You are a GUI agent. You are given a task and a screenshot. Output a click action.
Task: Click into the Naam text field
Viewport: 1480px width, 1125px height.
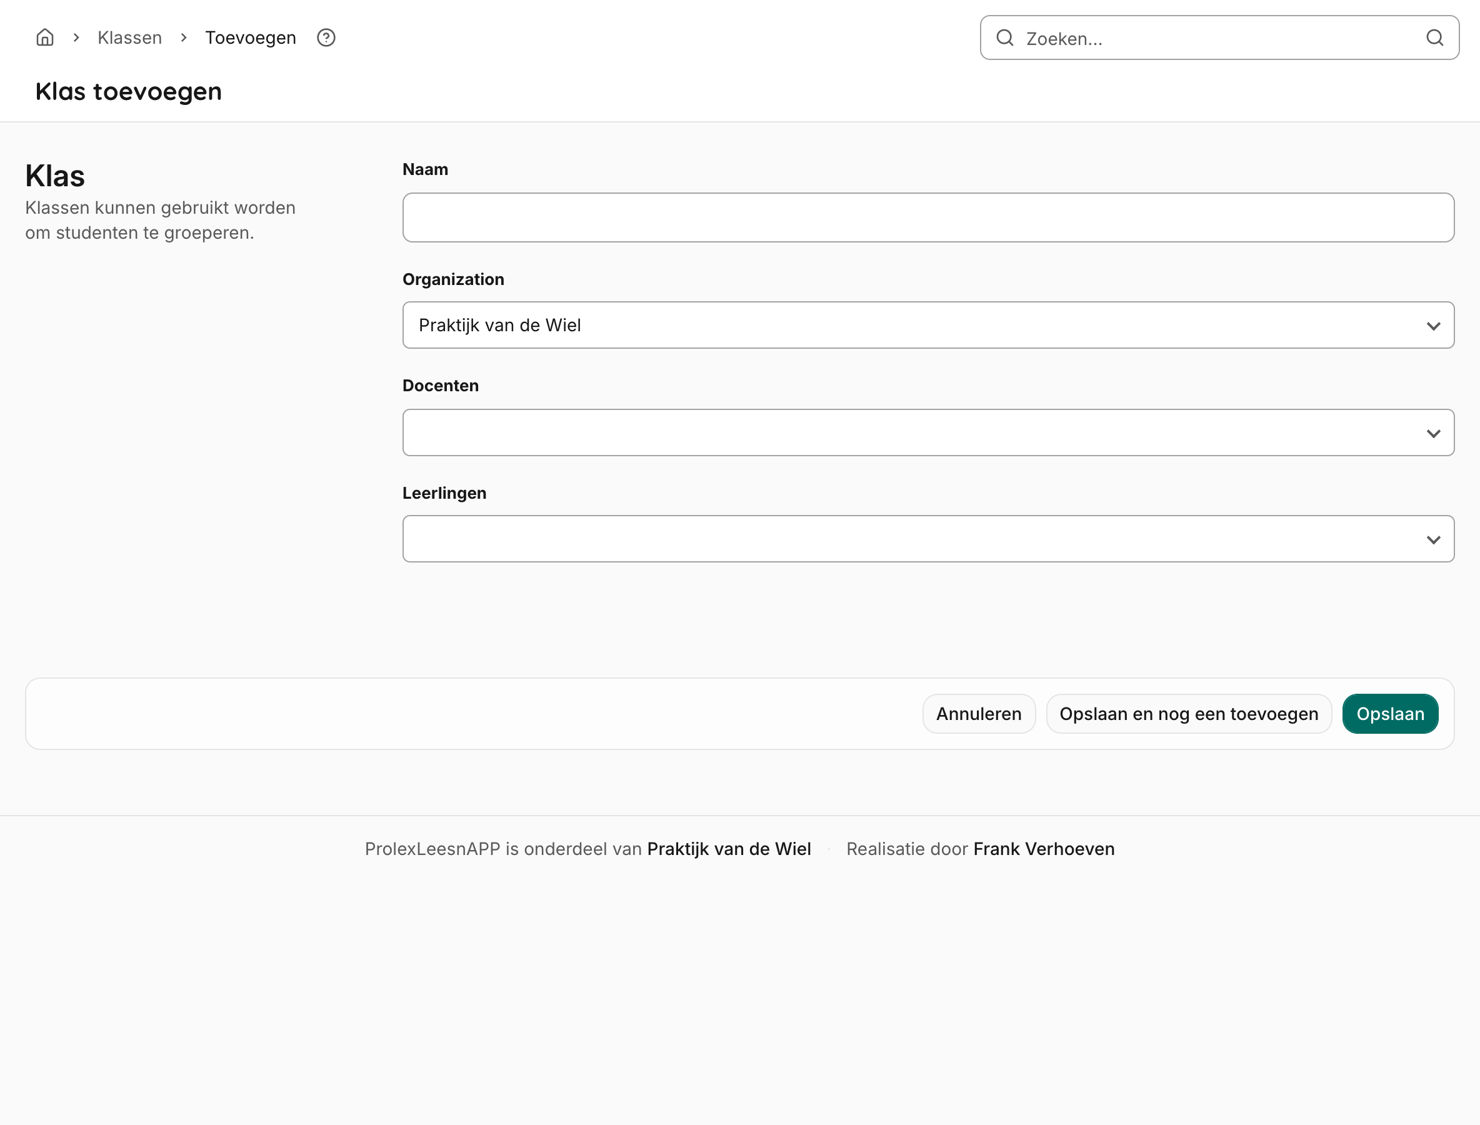(928, 217)
